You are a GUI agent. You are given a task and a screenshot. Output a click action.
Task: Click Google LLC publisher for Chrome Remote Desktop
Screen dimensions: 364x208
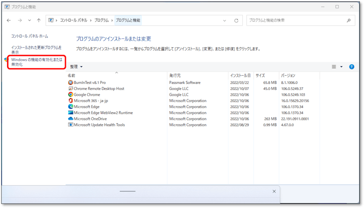click(179, 89)
